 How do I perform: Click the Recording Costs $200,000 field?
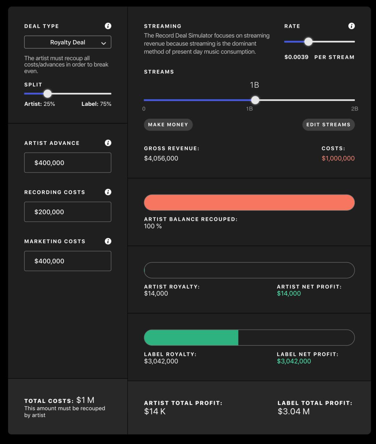(x=68, y=212)
